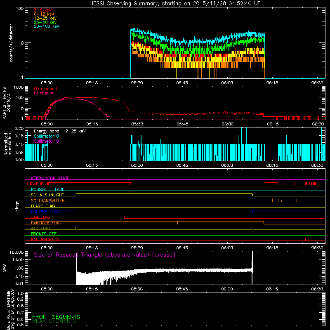The height and width of the screenshot is (330, 330).
Task: Click the LO channel legend label
Action: (x=45, y=89)
